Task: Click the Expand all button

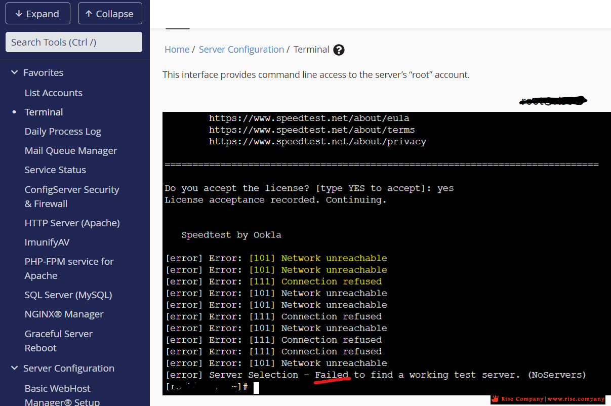Action: [38, 14]
